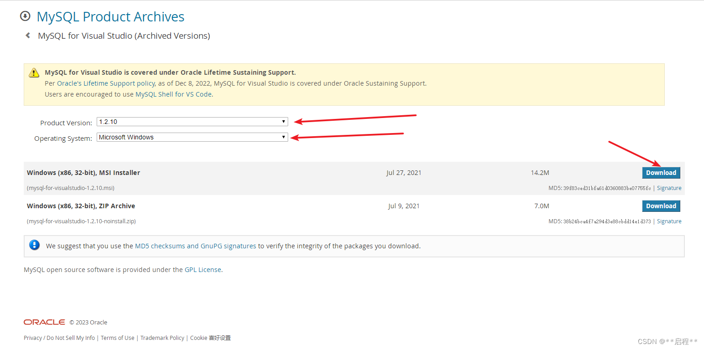Click the MySQL Product Archives heading
Viewport: 704px width, 349px height.
110,17
